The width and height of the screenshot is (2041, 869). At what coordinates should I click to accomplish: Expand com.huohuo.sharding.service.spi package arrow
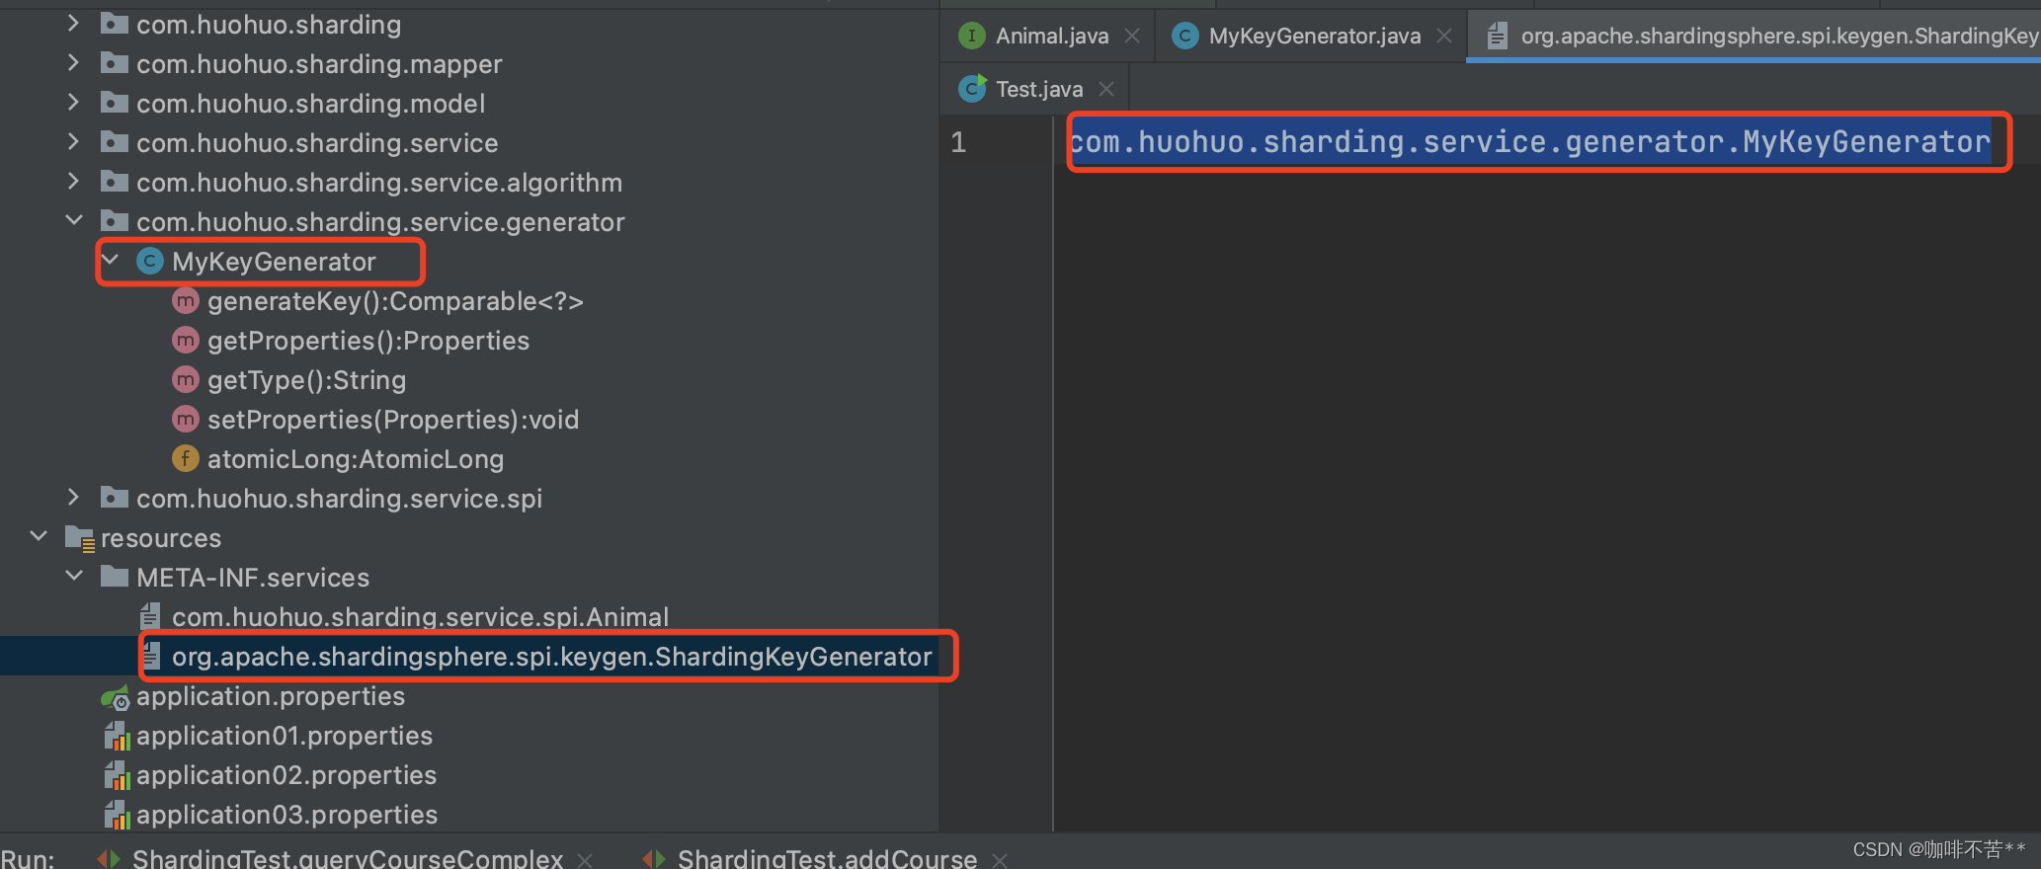coord(73,497)
